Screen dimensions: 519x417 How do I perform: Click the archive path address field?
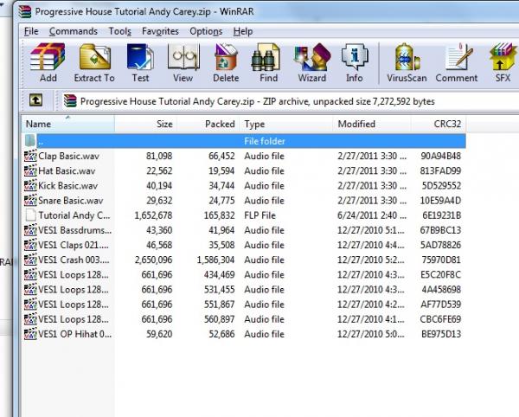coord(291,101)
